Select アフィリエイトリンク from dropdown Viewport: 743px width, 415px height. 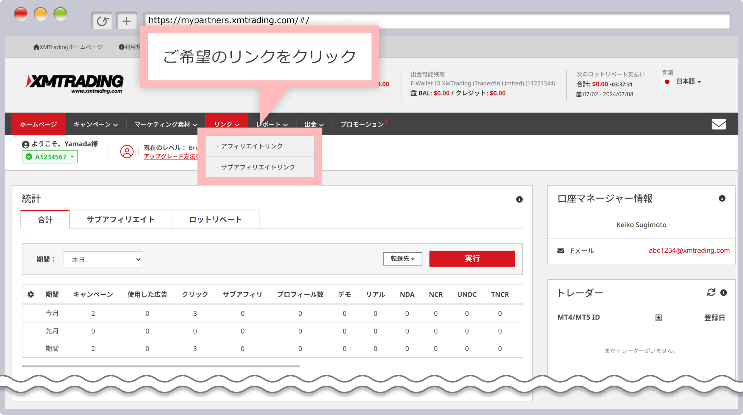(x=260, y=146)
